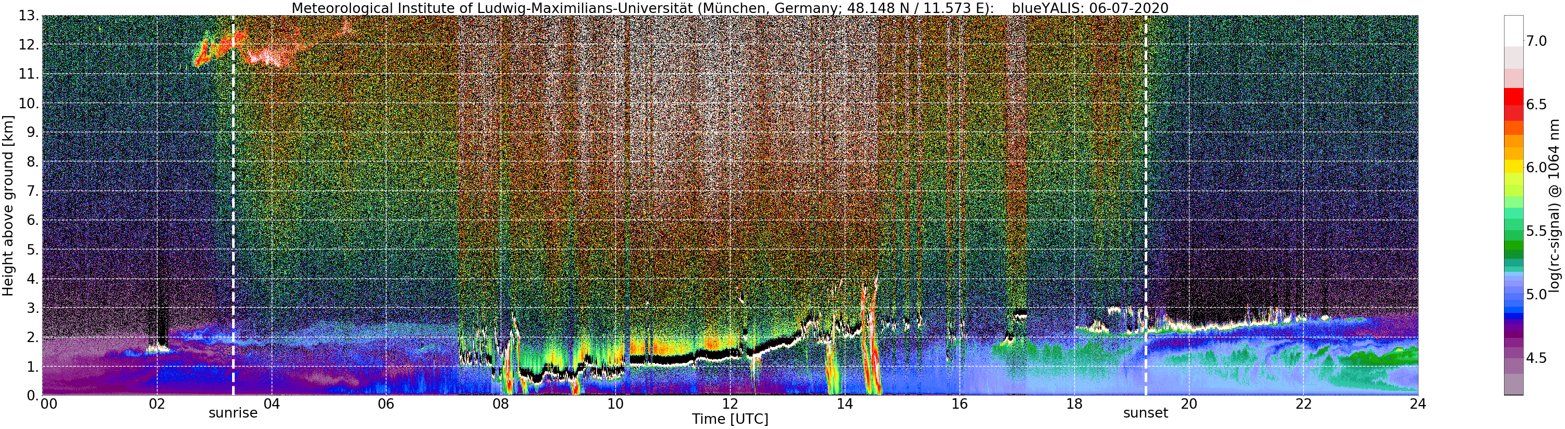Viewport: 1565px width, 429px height.
Task: Click the height tick label '13.'
Action: 28,16
